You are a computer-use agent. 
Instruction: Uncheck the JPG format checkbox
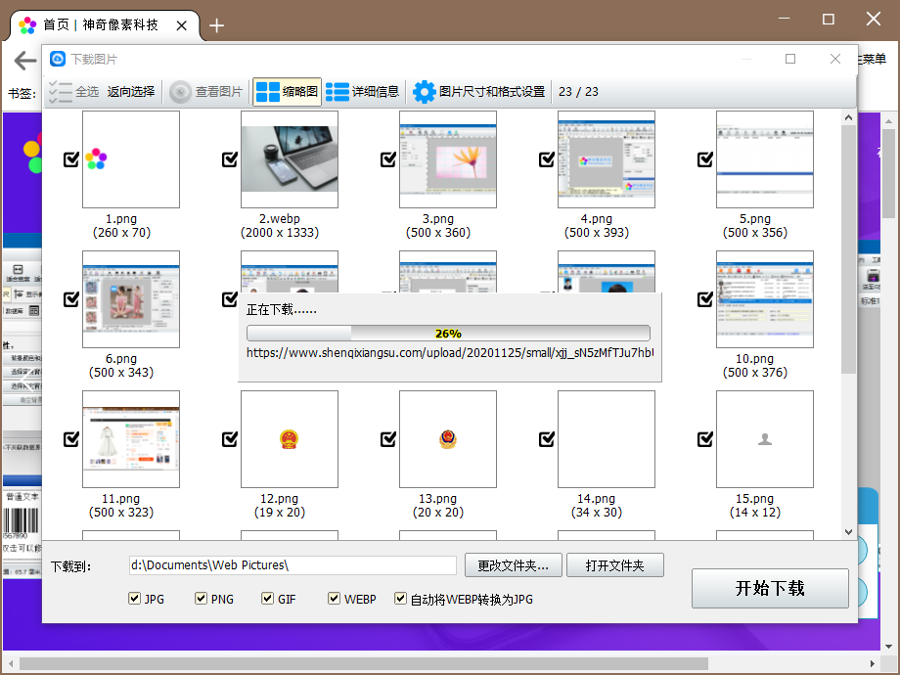coord(135,599)
